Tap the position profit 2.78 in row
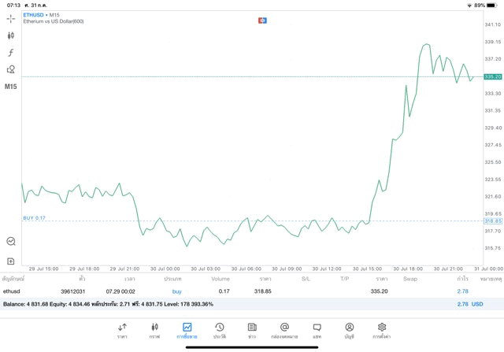The height and width of the screenshot is (352, 504). [462, 291]
